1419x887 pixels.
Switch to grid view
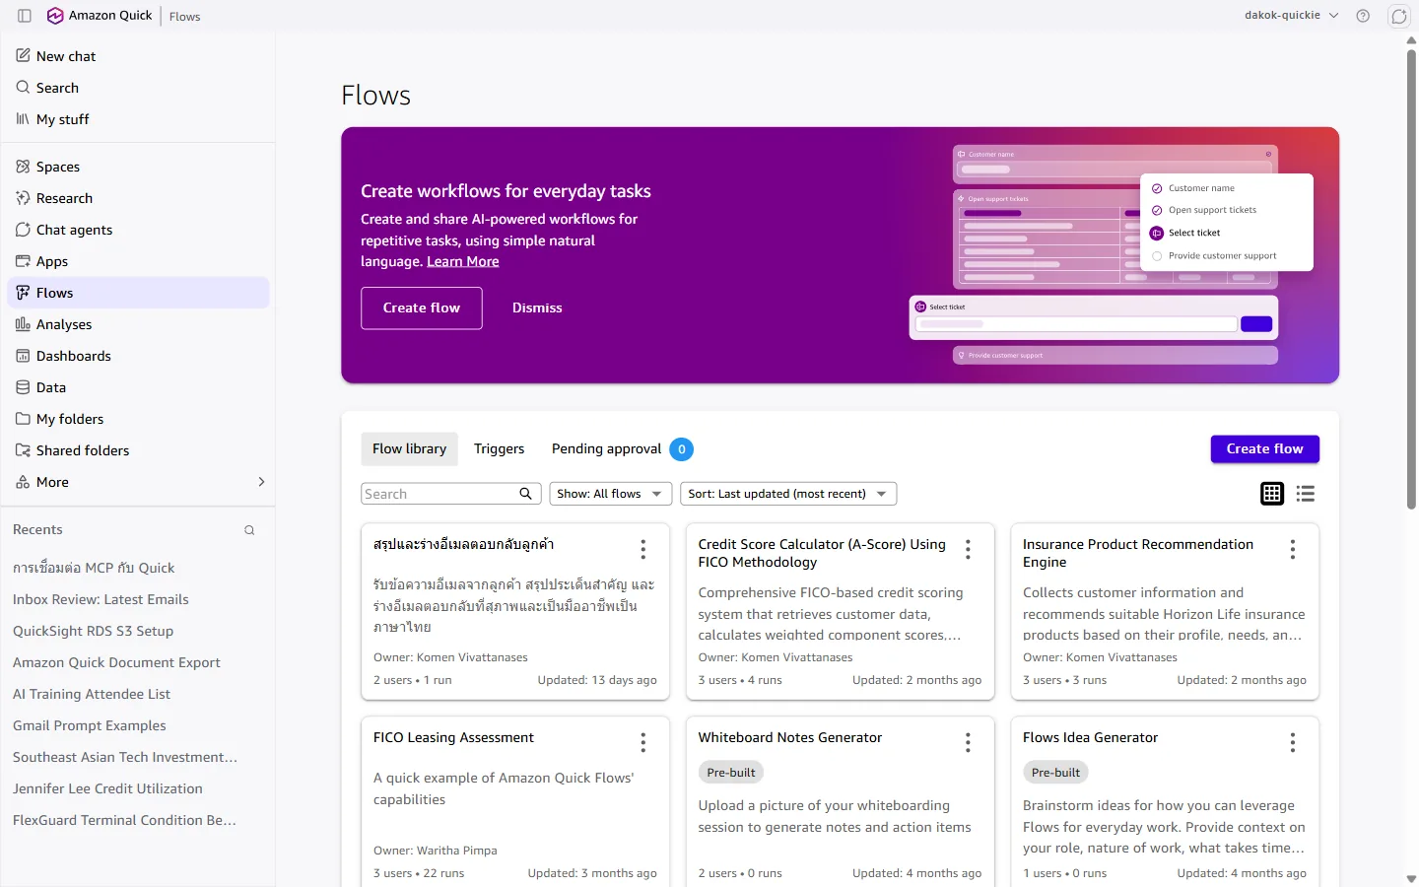[x=1272, y=494]
